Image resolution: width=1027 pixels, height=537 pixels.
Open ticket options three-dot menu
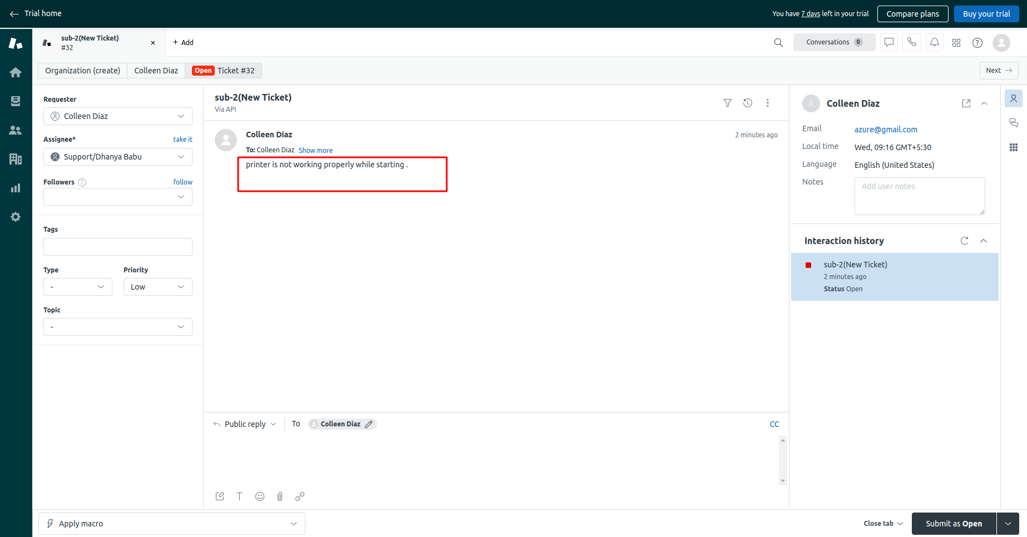[768, 103]
